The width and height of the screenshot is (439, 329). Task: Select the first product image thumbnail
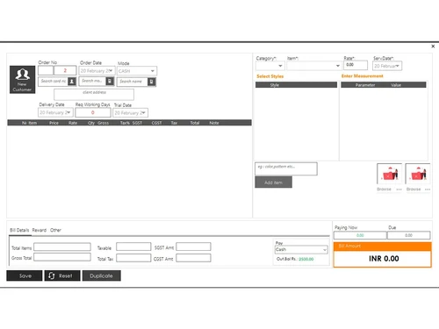pos(389,173)
